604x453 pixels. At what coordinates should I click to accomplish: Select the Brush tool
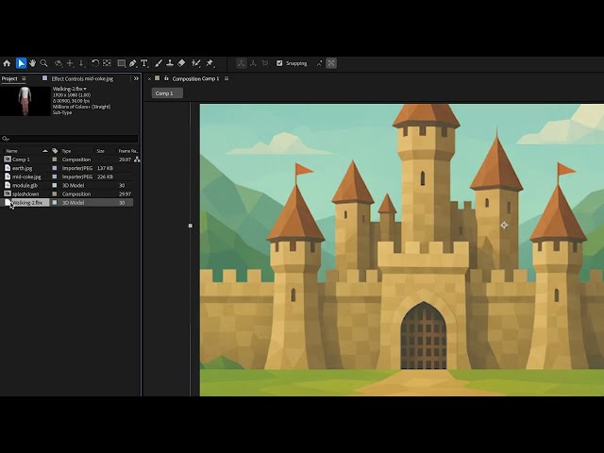pyautogui.click(x=159, y=63)
